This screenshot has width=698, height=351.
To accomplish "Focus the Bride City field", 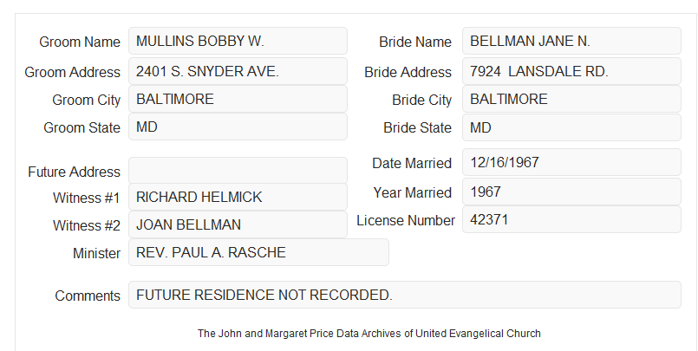I will tap(571, 99).
